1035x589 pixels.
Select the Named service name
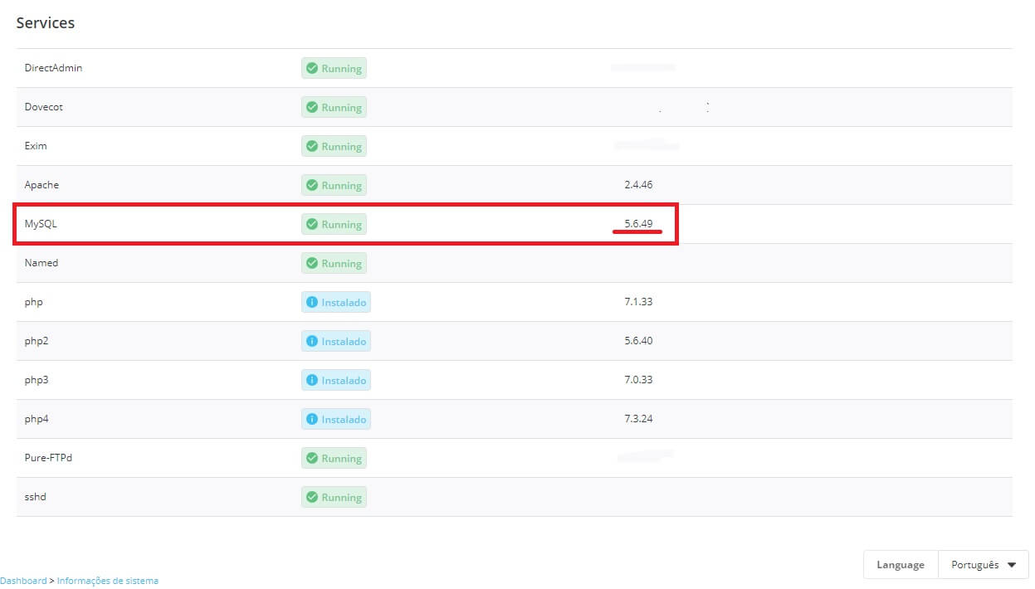coord(41,263)
